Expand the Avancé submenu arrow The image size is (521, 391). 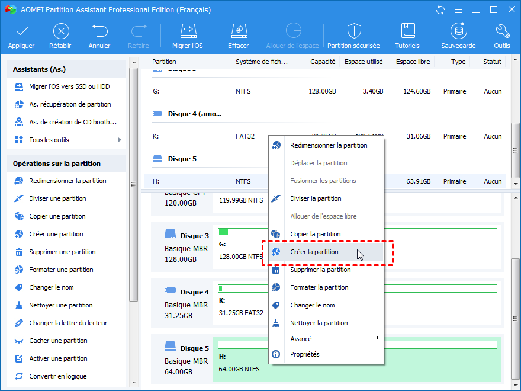pyautogui.click(x=377, y=338)
